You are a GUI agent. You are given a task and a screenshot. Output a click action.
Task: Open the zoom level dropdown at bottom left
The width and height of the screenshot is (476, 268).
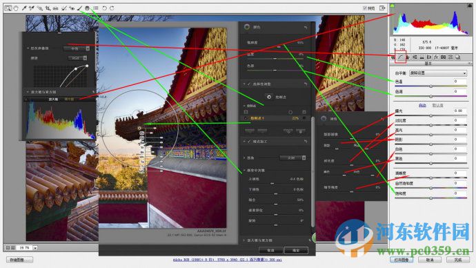tap(35, 248)
